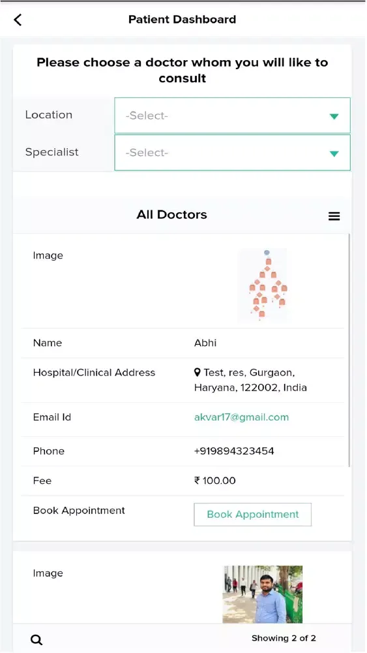Open the Location select box
The height and width of the screenshot is (653, 367).
[x=232, y=116]
